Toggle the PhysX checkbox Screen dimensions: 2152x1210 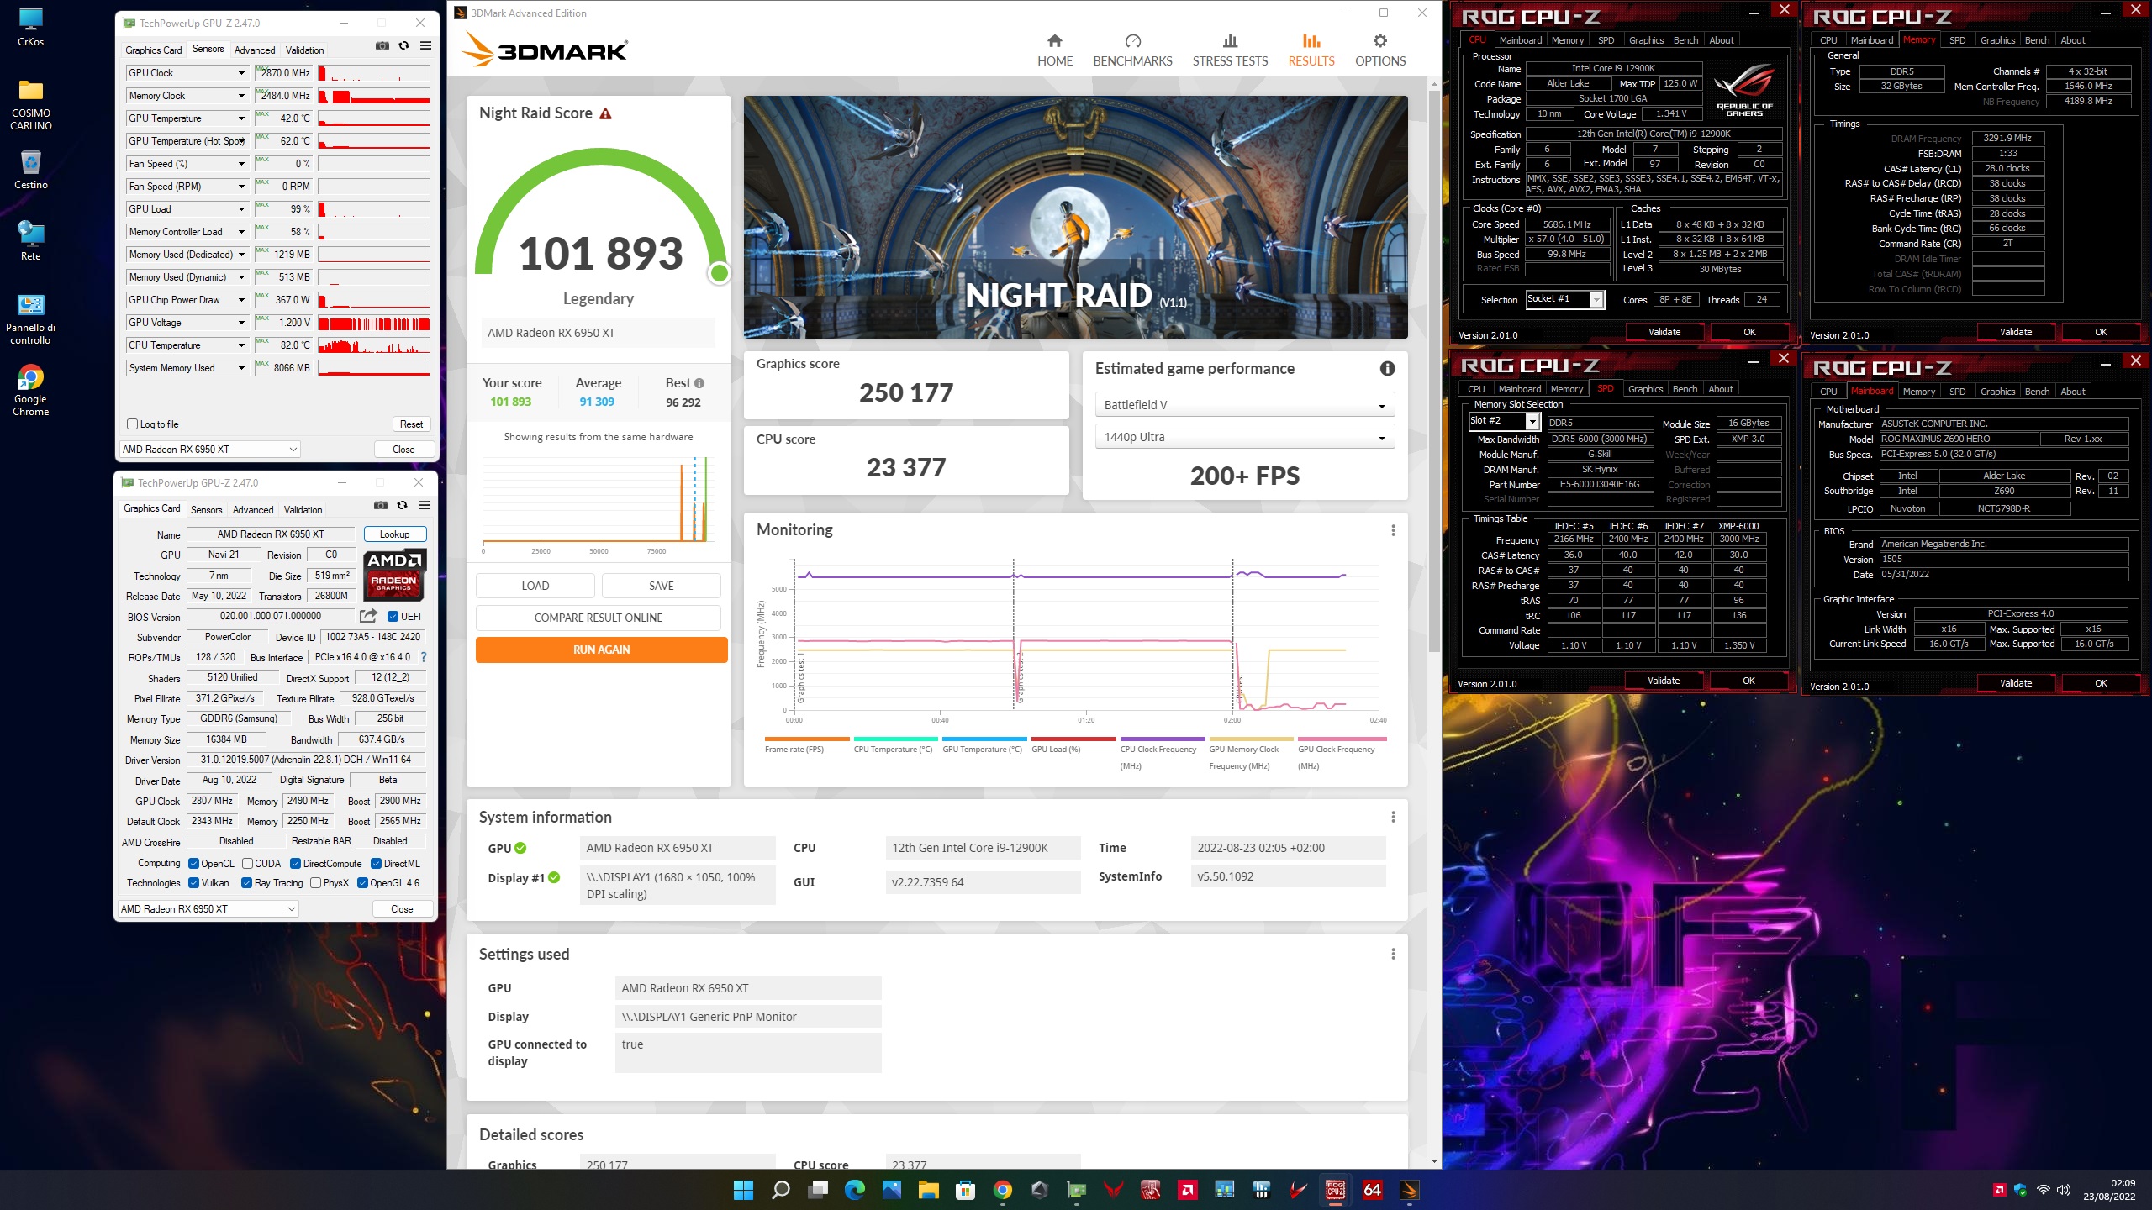tap(315, 883)
